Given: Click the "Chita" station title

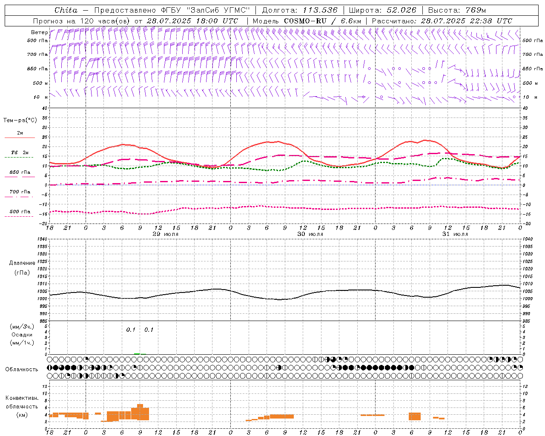Looking at the screenshot, I should tap(66, 10).
